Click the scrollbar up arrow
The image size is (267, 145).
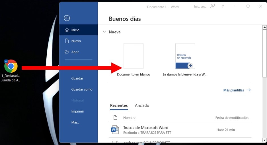[264, 27]
